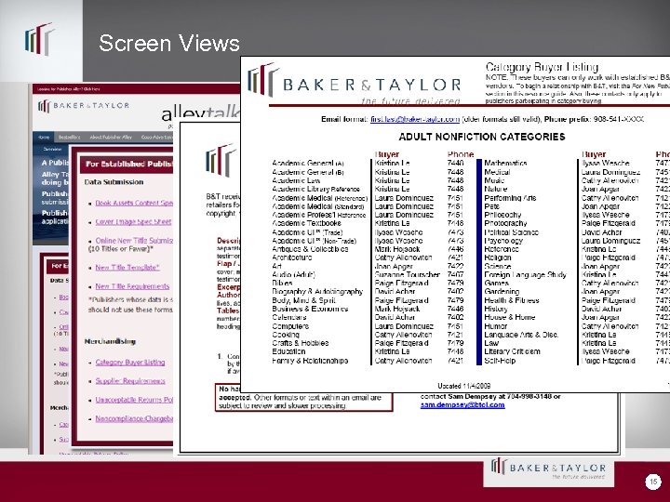The height and width of the screenshot is (502, 670).
Task: Click the 'Audio (Adult)' category row
Action: click(x=293, y=274)
